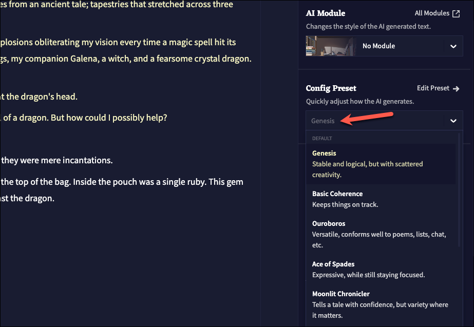Image resolution: width=474 pixels, height=327 pixels.
Task: Click the Edit Preset link
Action: pos(433,88)
